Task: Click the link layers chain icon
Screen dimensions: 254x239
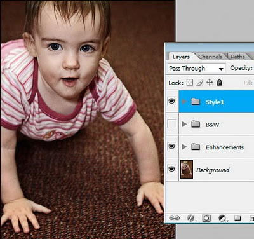Action: (x=175, y=218)
